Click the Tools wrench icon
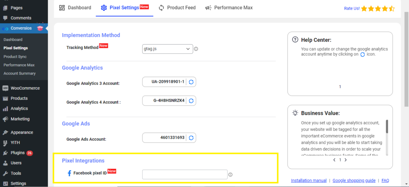The height and width of the screenshot is (187, 409). (5, 173)
